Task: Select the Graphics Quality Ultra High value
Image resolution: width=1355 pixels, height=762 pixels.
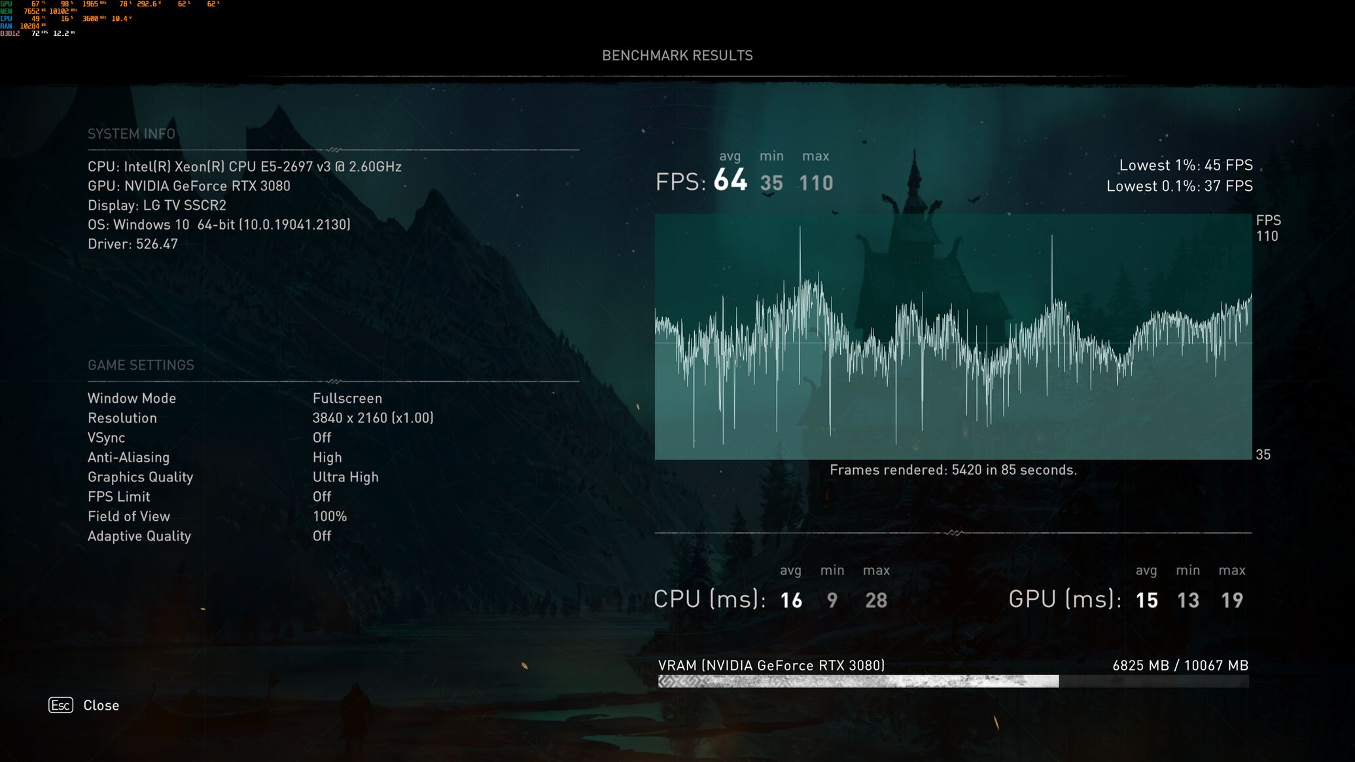Action: point(345,477)
